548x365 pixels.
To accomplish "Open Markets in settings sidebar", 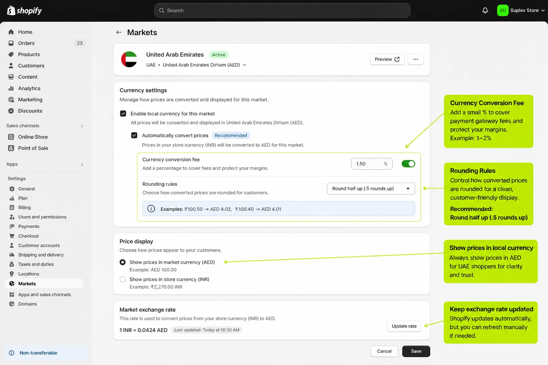I will tap(44, 284).
